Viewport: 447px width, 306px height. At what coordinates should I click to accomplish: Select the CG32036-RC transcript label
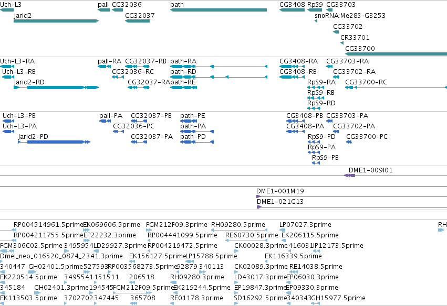tap(133, 72)
